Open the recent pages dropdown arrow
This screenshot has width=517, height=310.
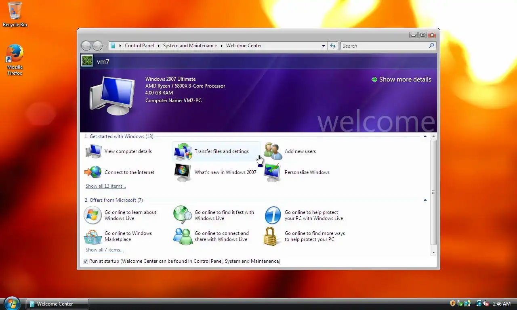coord(105,46)
